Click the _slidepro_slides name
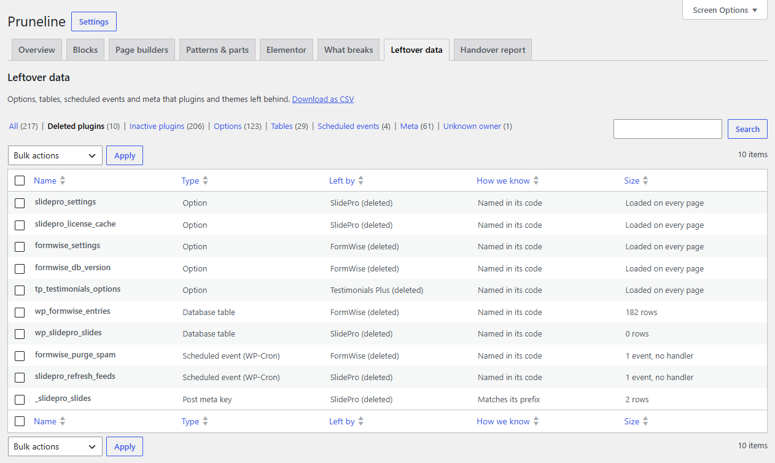This screenshot has width=775, height=463. (63, 399)
